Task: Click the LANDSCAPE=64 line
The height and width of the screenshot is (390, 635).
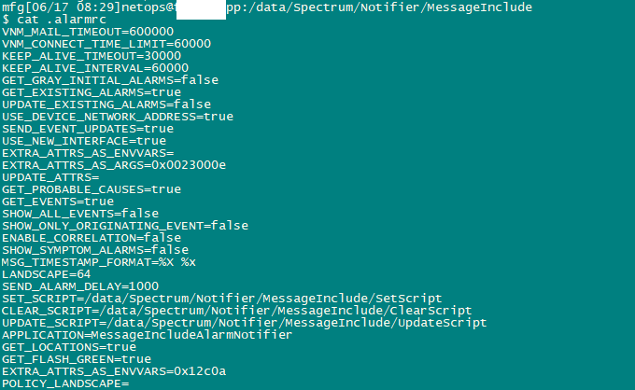Action: click(47, 274)
